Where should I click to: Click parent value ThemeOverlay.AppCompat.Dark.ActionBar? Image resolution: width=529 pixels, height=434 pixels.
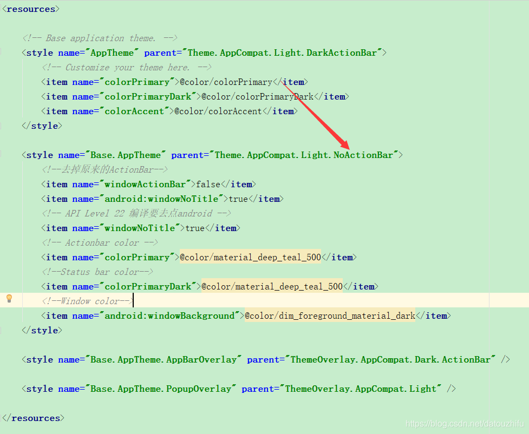click(x=390, y=360)
